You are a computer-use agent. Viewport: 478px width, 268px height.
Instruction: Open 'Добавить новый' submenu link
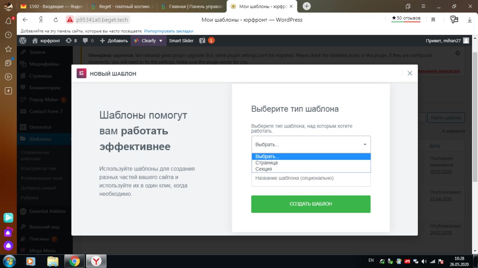[38, 188]
